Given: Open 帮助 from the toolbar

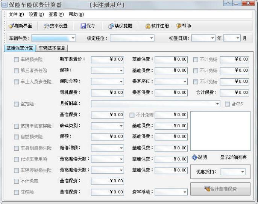Looking at the screenshot, I should coord(179,26).
